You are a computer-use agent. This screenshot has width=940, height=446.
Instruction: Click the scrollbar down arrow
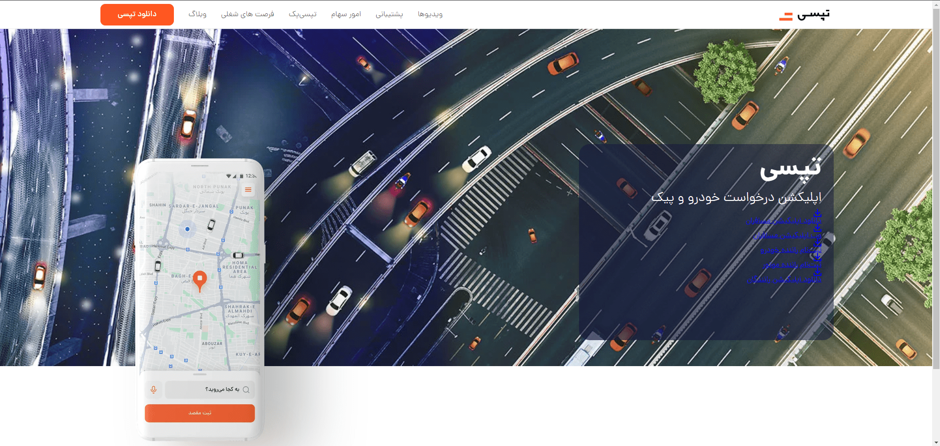point(936,442)
